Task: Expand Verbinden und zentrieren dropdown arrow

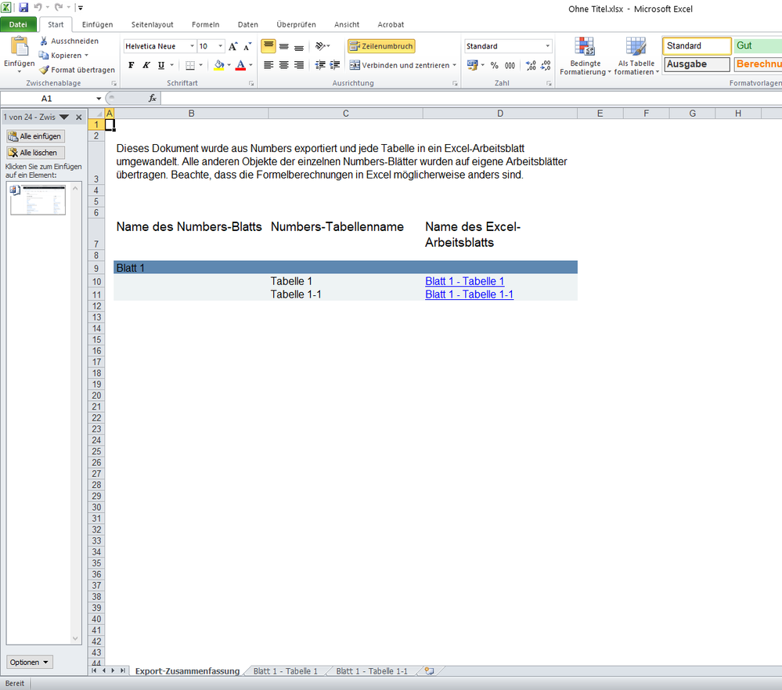Action: 454,65
